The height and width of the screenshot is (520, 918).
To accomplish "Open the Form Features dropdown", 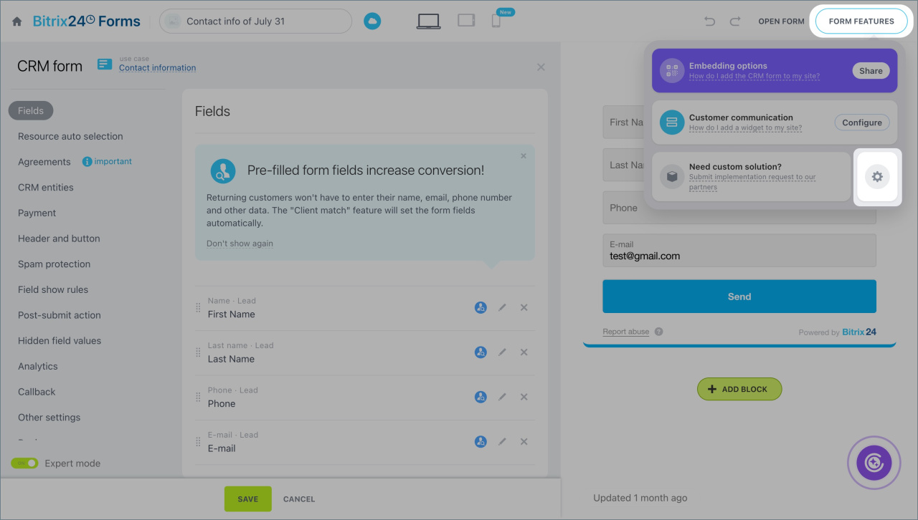I will point(861,21).
